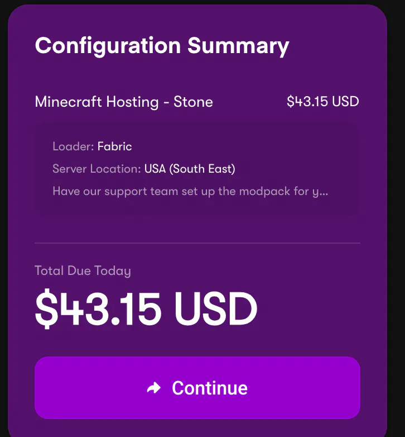405x437 pixels.
Task: Select the Minecraft Hosting product name
Action: pyautogui.click(x=97, y=102)
